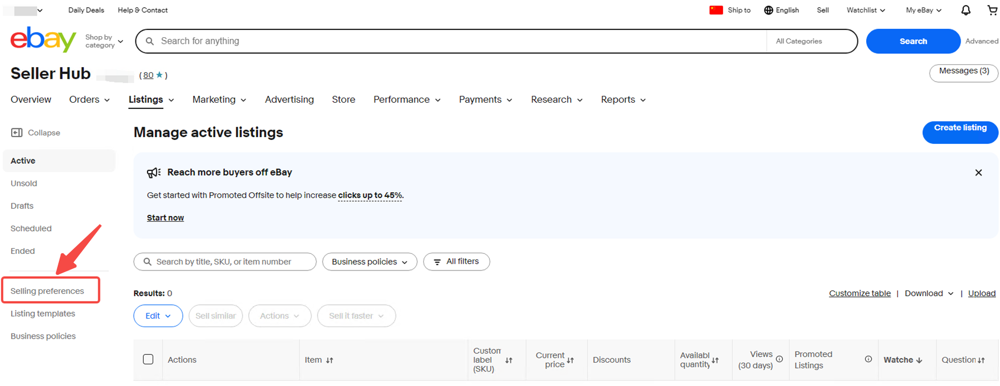Image resolution: width=1000 pixels, height=386 pixels.
Task: Dismiss the Promoted Offsite banner
Action: (x=978, y=173)
